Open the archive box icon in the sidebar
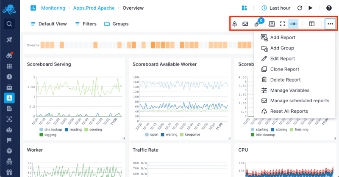Image resolution: width=339 pixels, height=177 pixels. [9, 87]
